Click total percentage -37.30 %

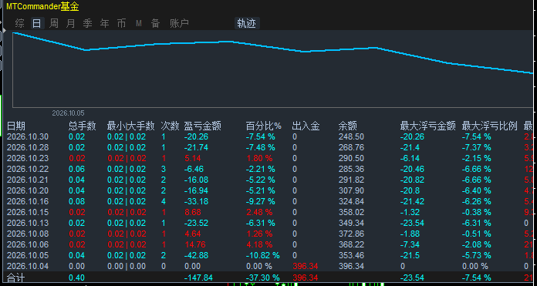tap(262, 278)
